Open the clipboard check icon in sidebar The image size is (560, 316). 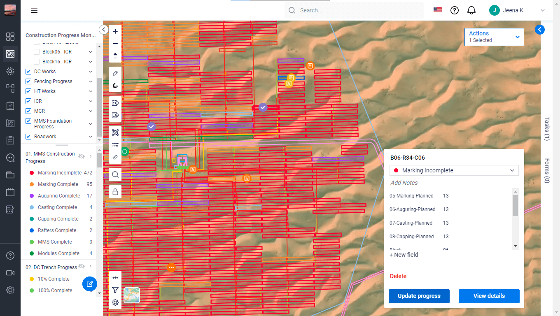point(10,106)
